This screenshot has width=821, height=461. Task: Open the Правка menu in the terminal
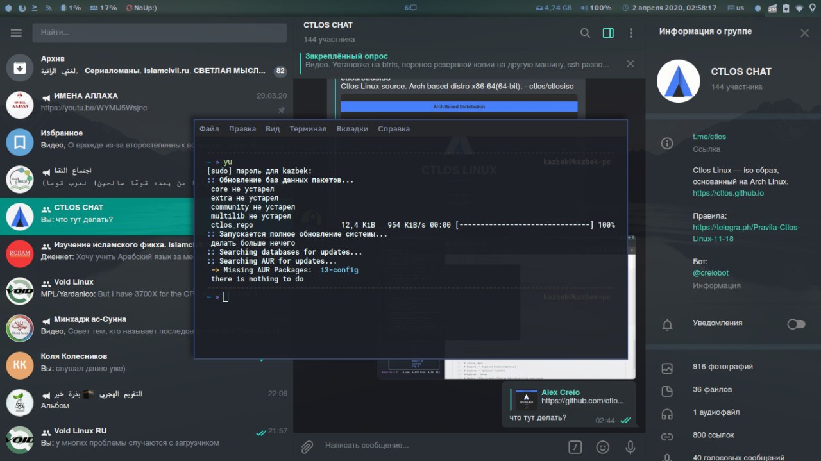point(242,129)
